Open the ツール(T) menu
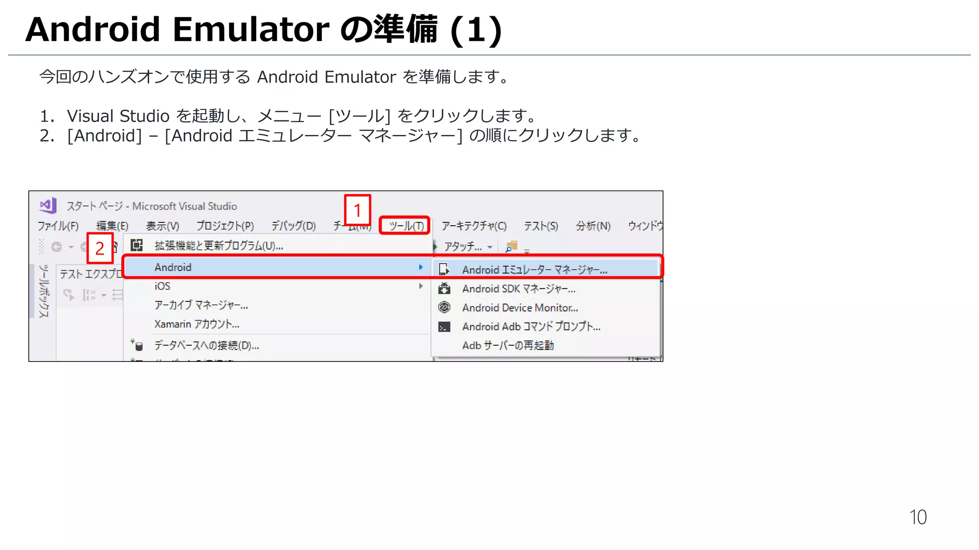Screen dimensions: 979x550 [x=406, y=226]
